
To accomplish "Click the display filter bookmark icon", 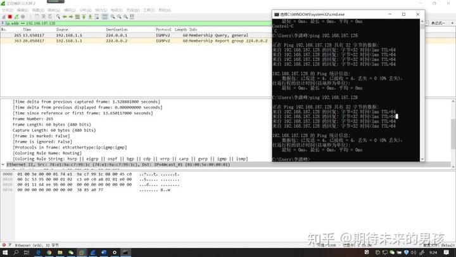I will pyautogui.click(x=3, y=23).
